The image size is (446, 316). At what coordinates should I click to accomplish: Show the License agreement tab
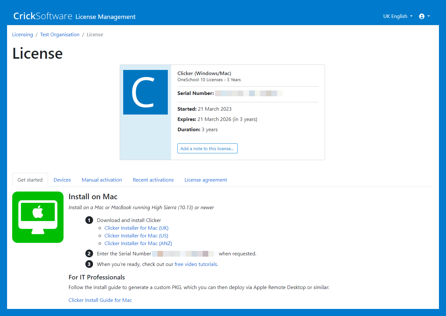coord(206,180)
